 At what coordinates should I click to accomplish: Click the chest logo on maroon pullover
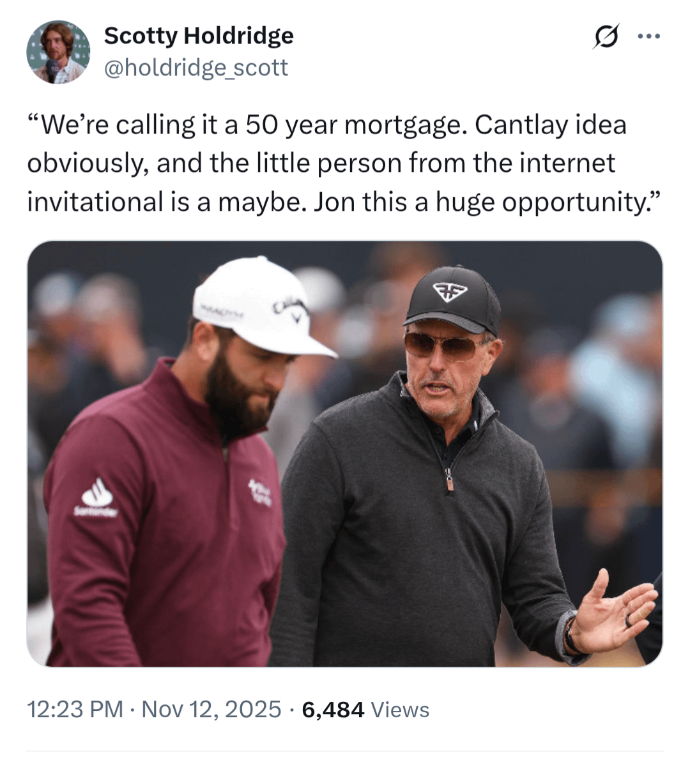(260, 492)
